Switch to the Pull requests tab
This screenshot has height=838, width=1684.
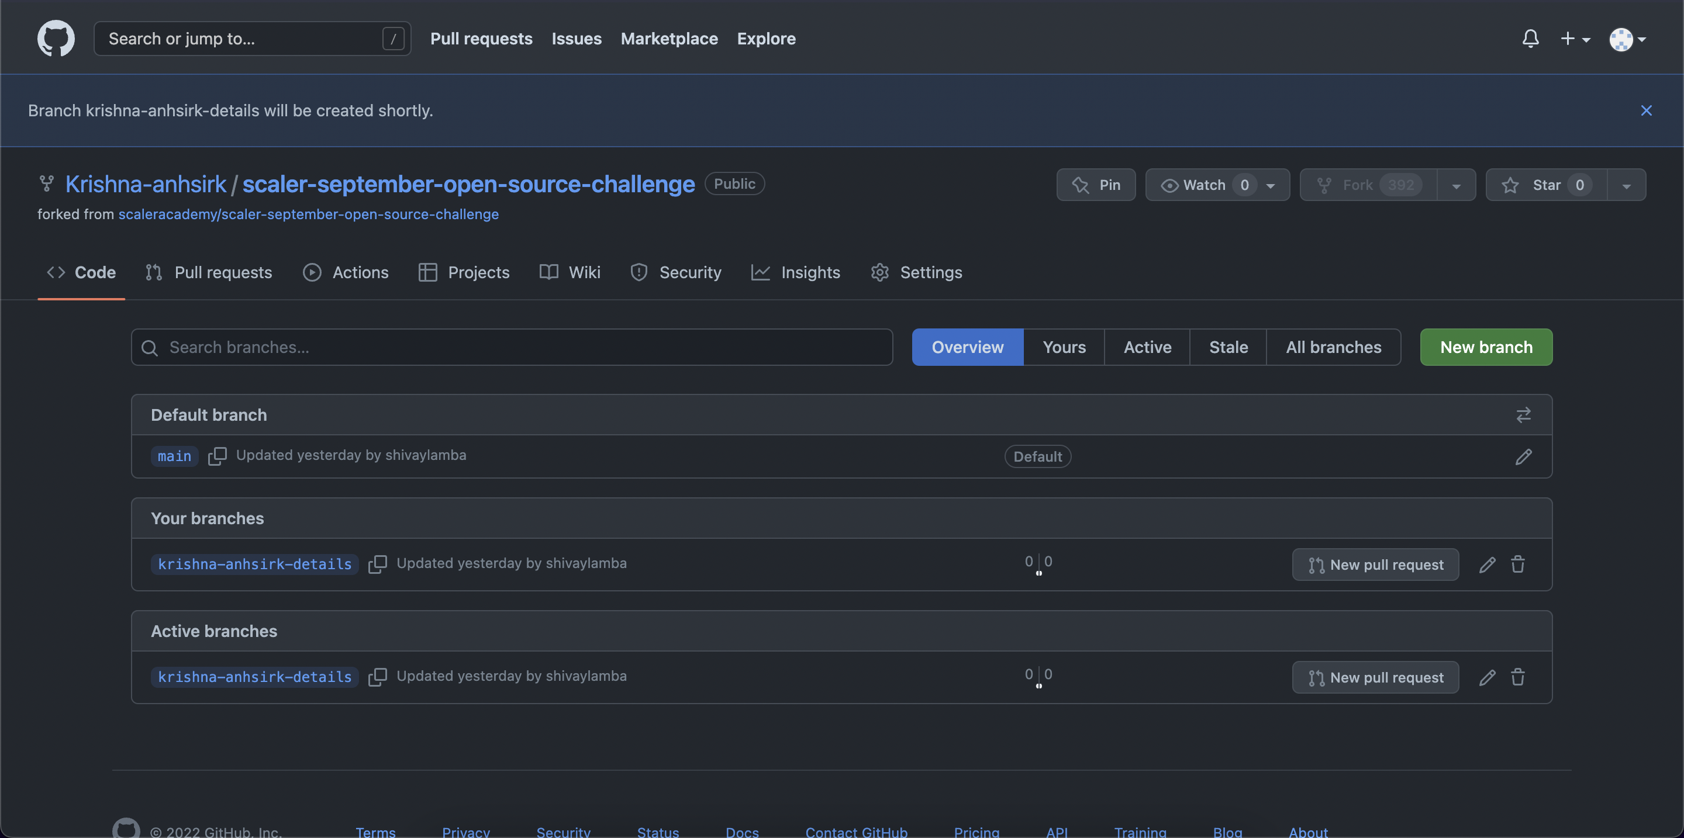tap(208, 272)
